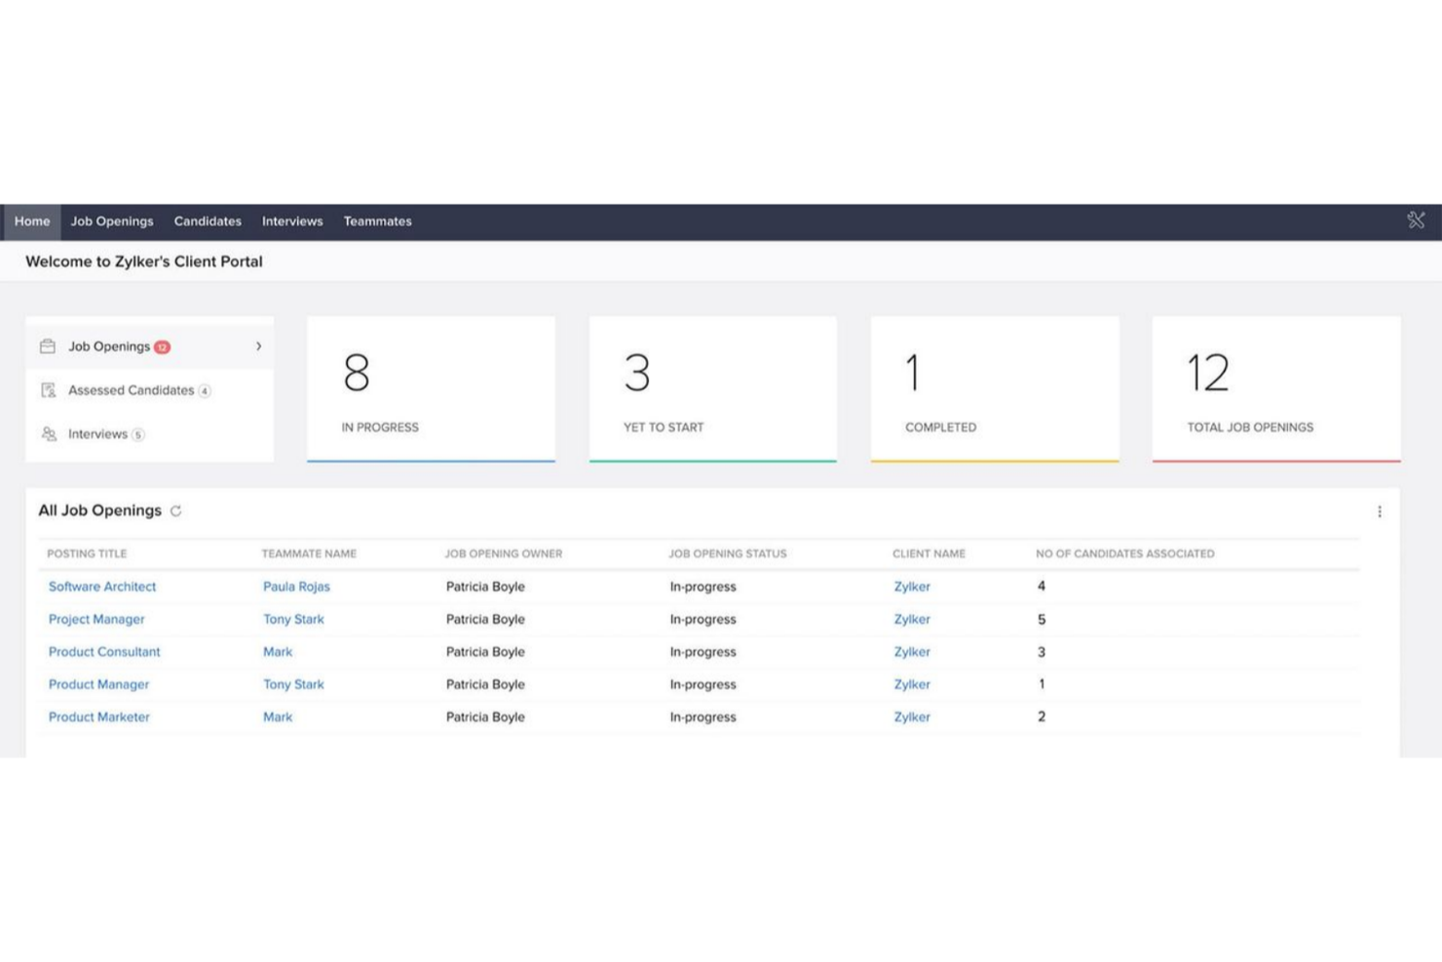This screenshot has height=962, width=1442.
Task: Open the Zylker client record
Action: coord(912,586)
